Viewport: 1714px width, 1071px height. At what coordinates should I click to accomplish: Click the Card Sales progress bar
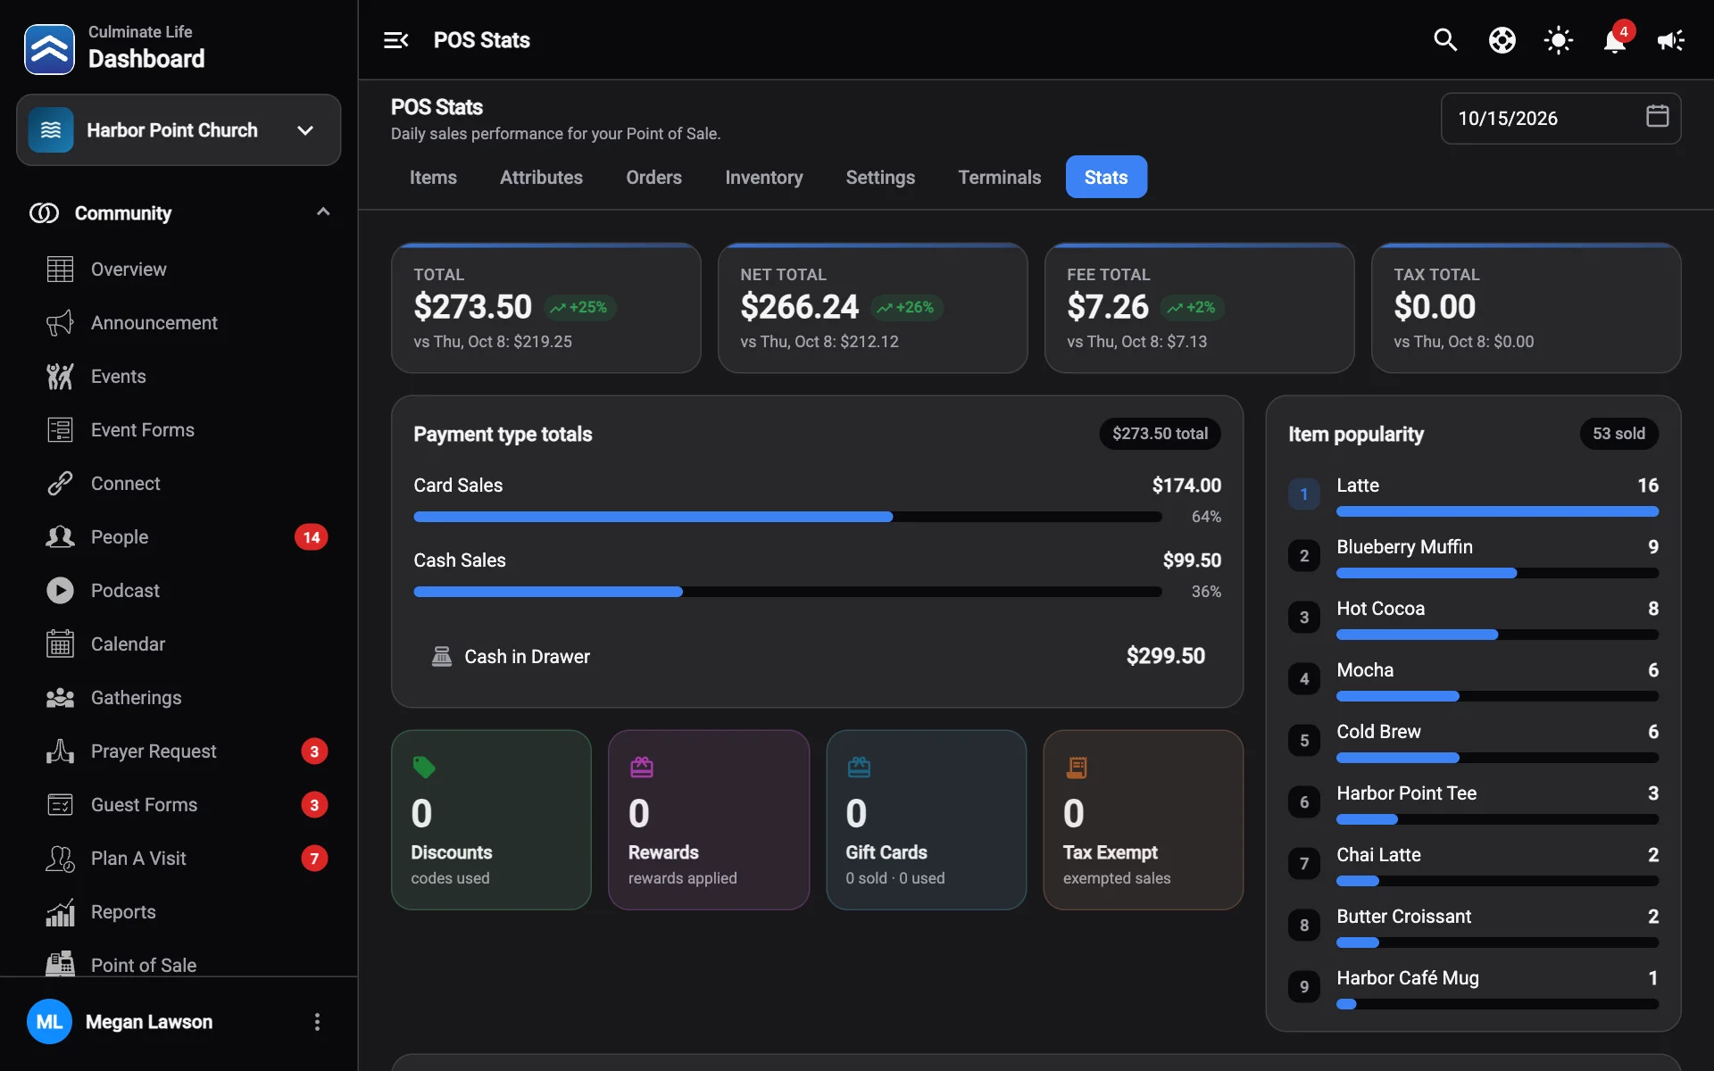pyautogui.click(x=787, y=517)
